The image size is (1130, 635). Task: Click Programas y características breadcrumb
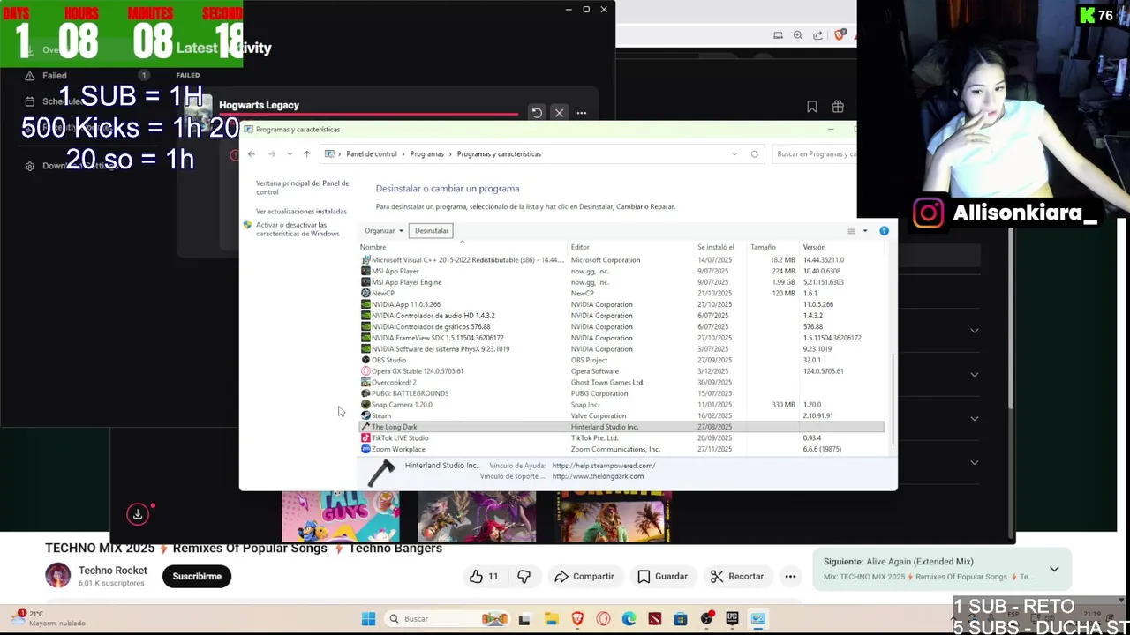(x=499, y=154)
